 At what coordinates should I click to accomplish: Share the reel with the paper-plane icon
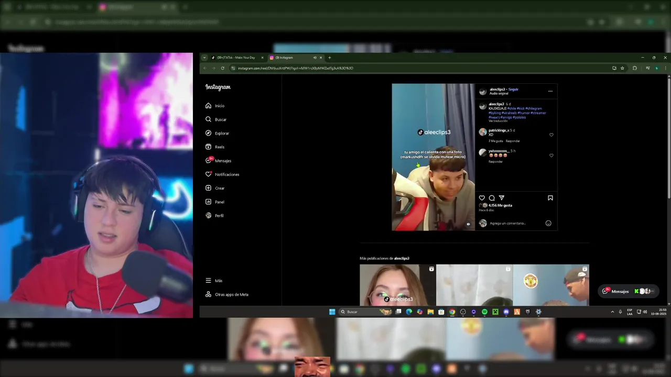pyautogui.click(x=502, y=198)
